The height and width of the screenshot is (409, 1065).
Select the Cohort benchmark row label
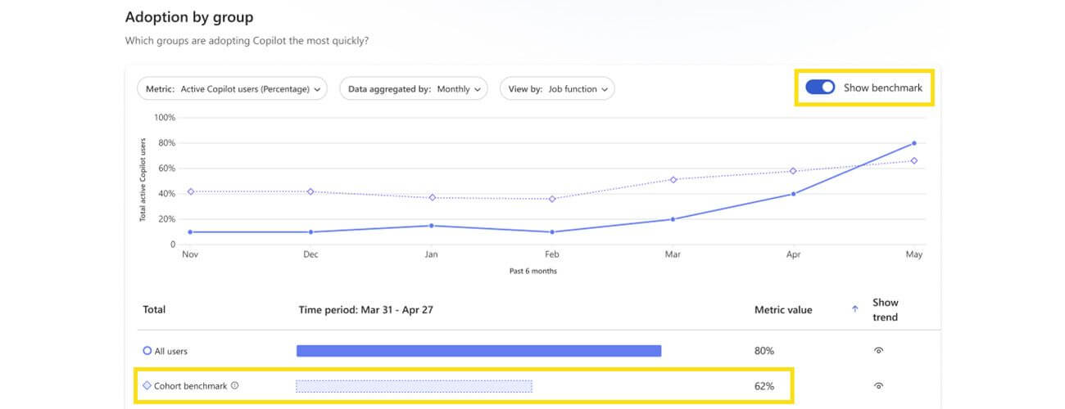coord(190,386)
